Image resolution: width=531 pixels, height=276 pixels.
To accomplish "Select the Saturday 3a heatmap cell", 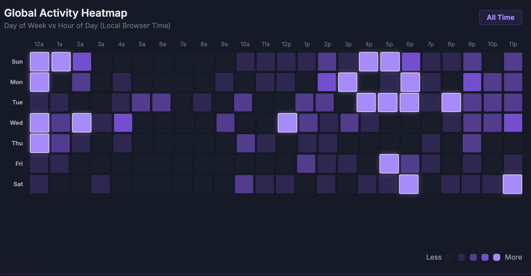I will (100, 184).
